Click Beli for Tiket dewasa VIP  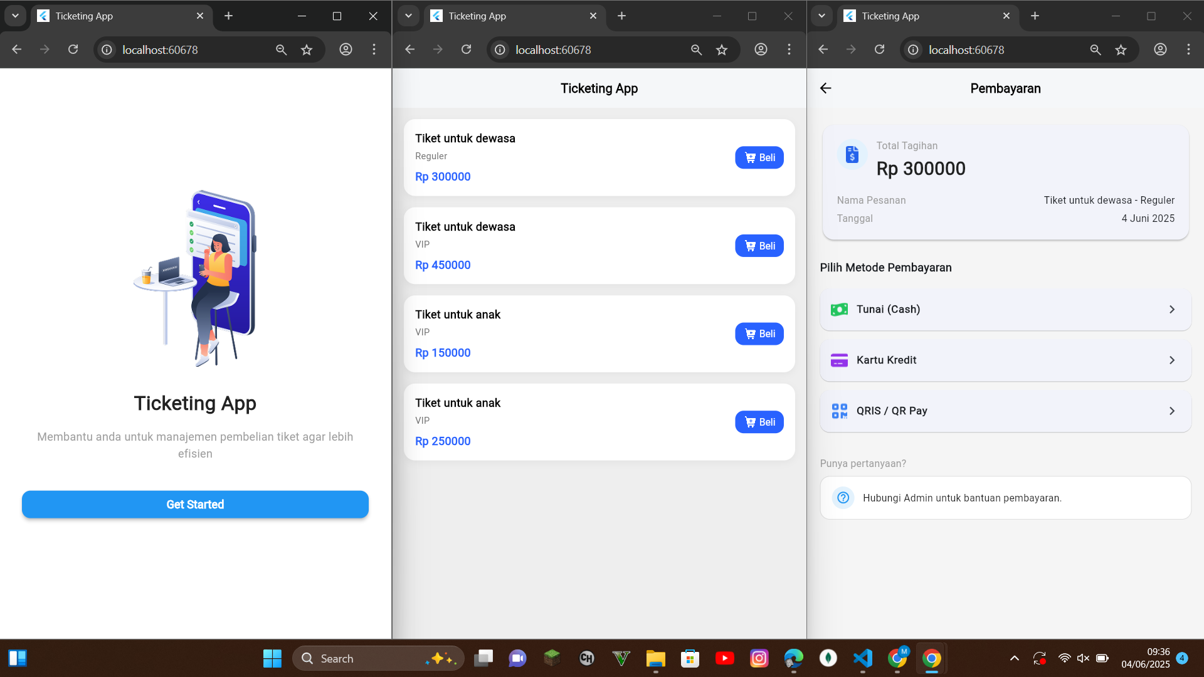coord(759,246)
